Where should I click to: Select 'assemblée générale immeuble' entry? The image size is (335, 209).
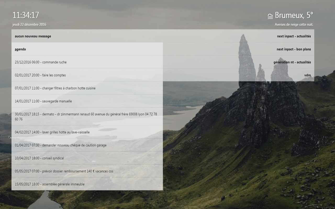87,184
